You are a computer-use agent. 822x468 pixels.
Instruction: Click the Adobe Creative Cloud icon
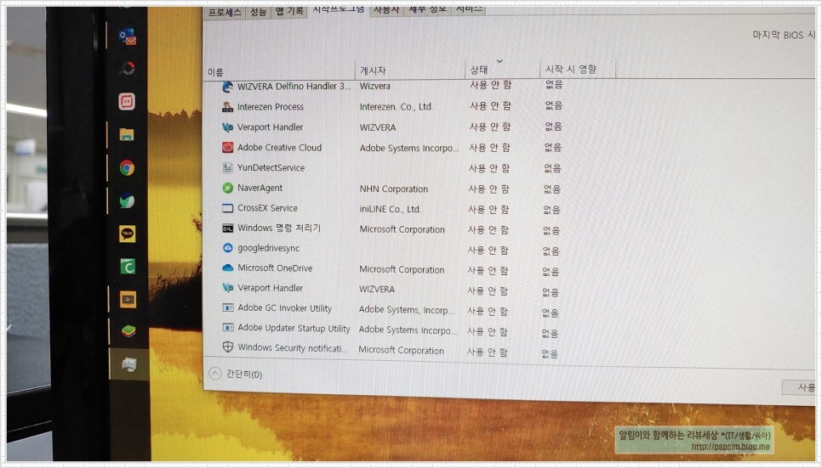(227, 148)
